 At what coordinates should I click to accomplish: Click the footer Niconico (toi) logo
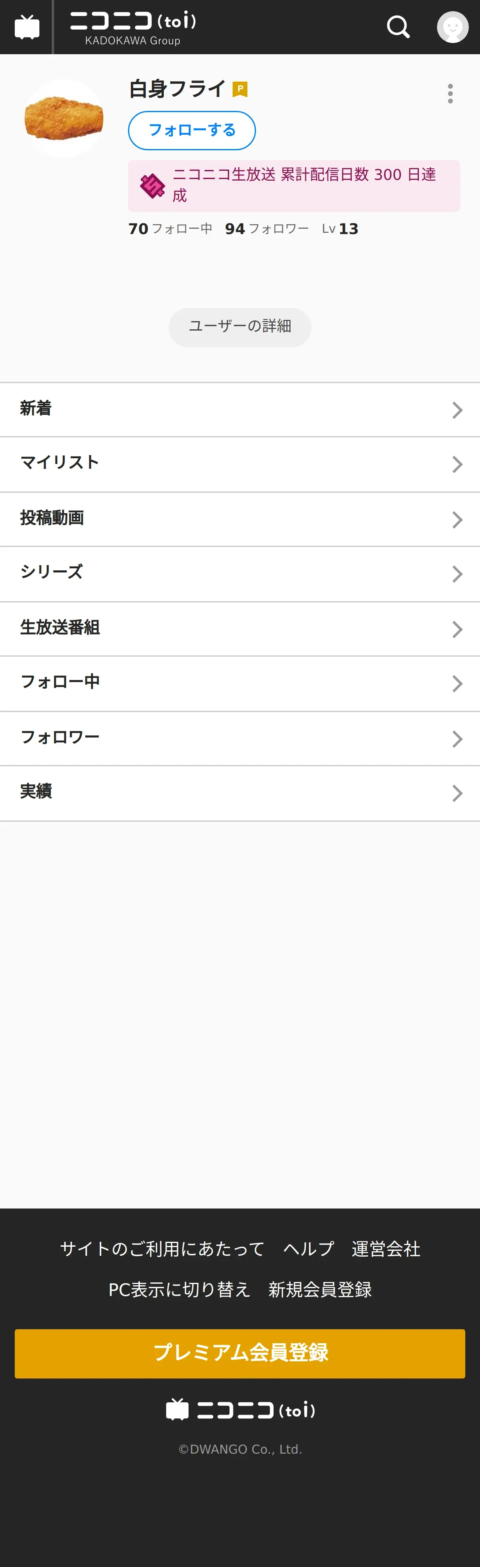[x=240, y=1409]
